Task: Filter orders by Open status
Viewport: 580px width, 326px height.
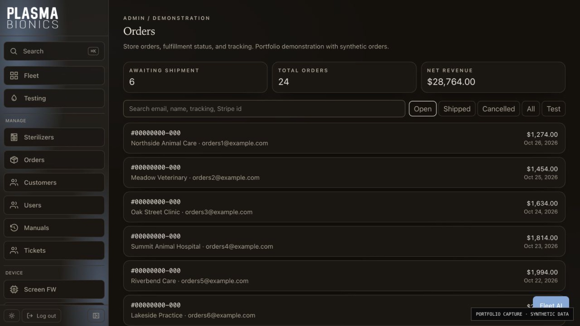Action: [422, 109]
